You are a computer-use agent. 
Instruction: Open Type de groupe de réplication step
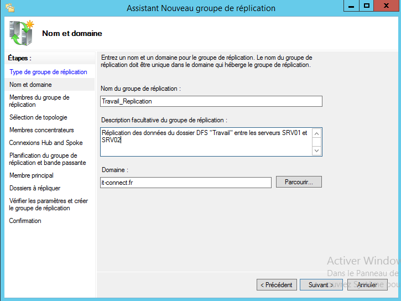(48, 72)
